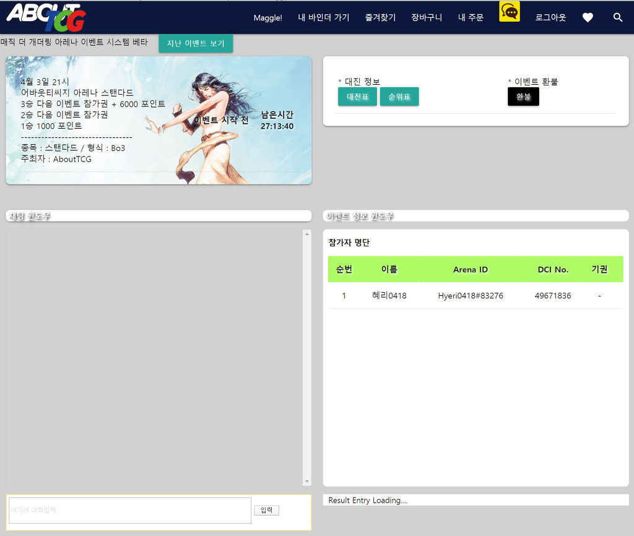Submit chat with the 입력 button
634x536 pixels.
[x=266, y=510]
